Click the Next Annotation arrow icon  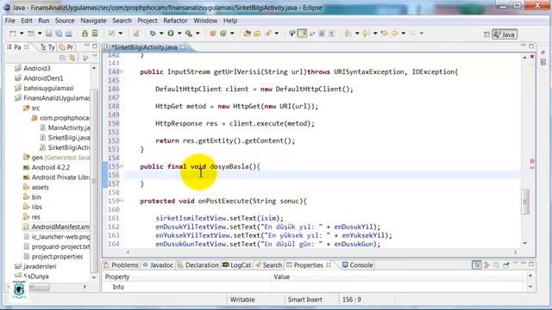tap(348, 34)
